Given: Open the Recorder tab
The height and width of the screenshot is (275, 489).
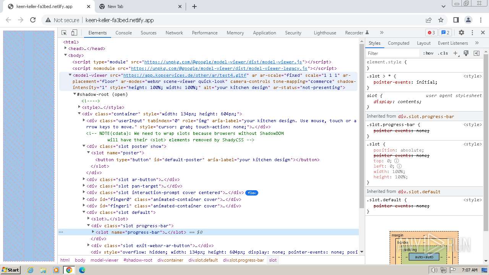Looking at the screenshot, I should (x=357, y=33).
